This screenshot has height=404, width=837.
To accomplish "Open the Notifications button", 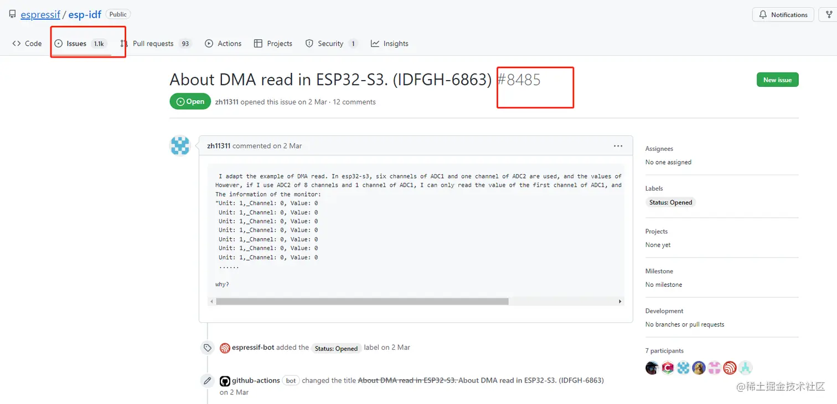I will tap(783, 15).
